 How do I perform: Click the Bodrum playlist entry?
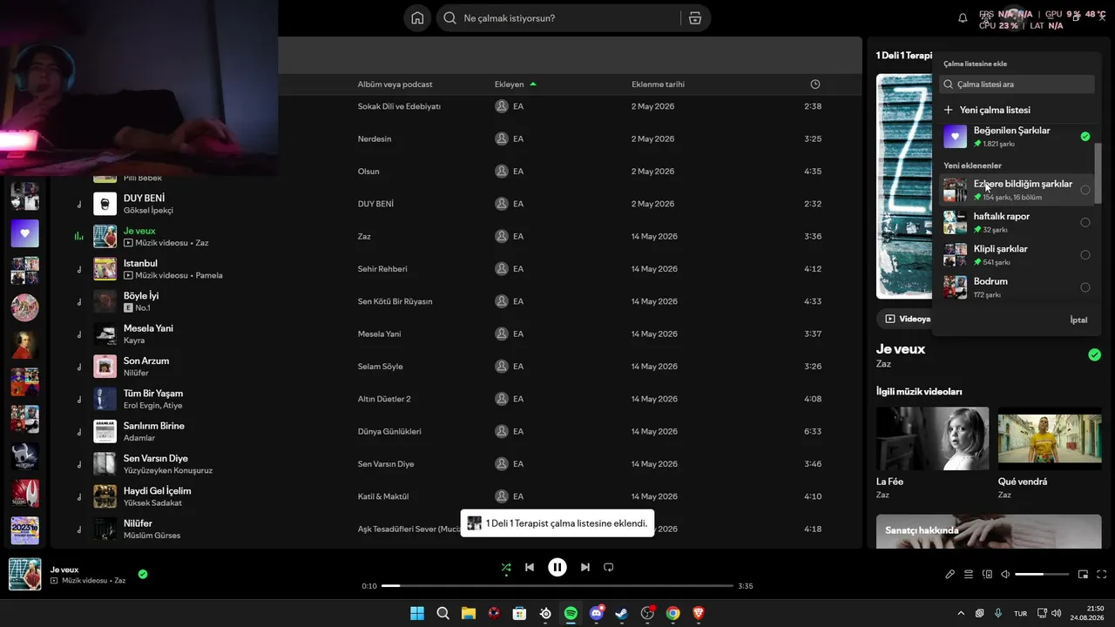tap(1017, 287)
